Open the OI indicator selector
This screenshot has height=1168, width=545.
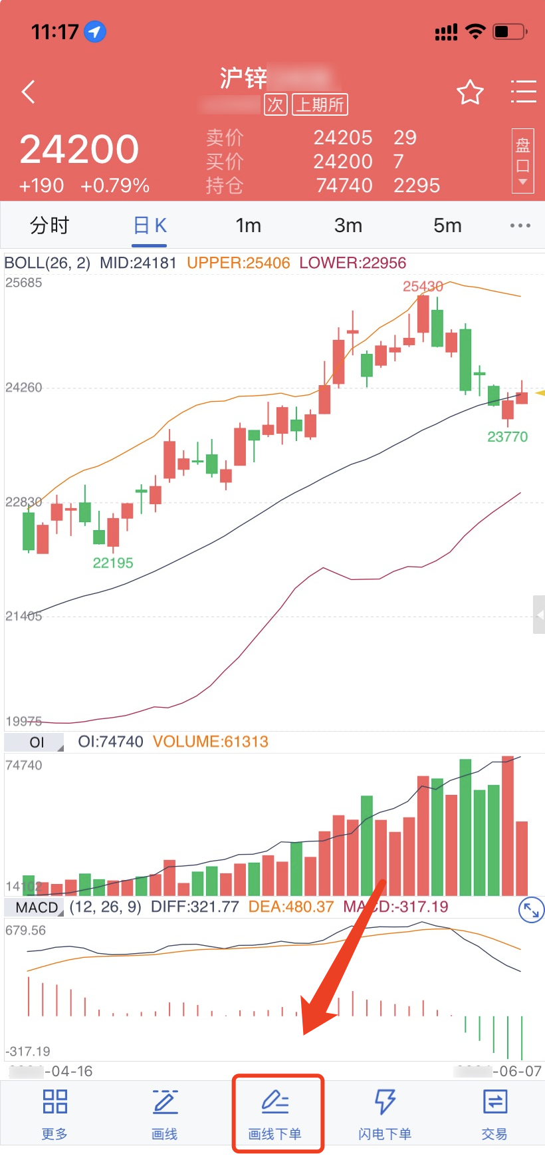(35, 742)
